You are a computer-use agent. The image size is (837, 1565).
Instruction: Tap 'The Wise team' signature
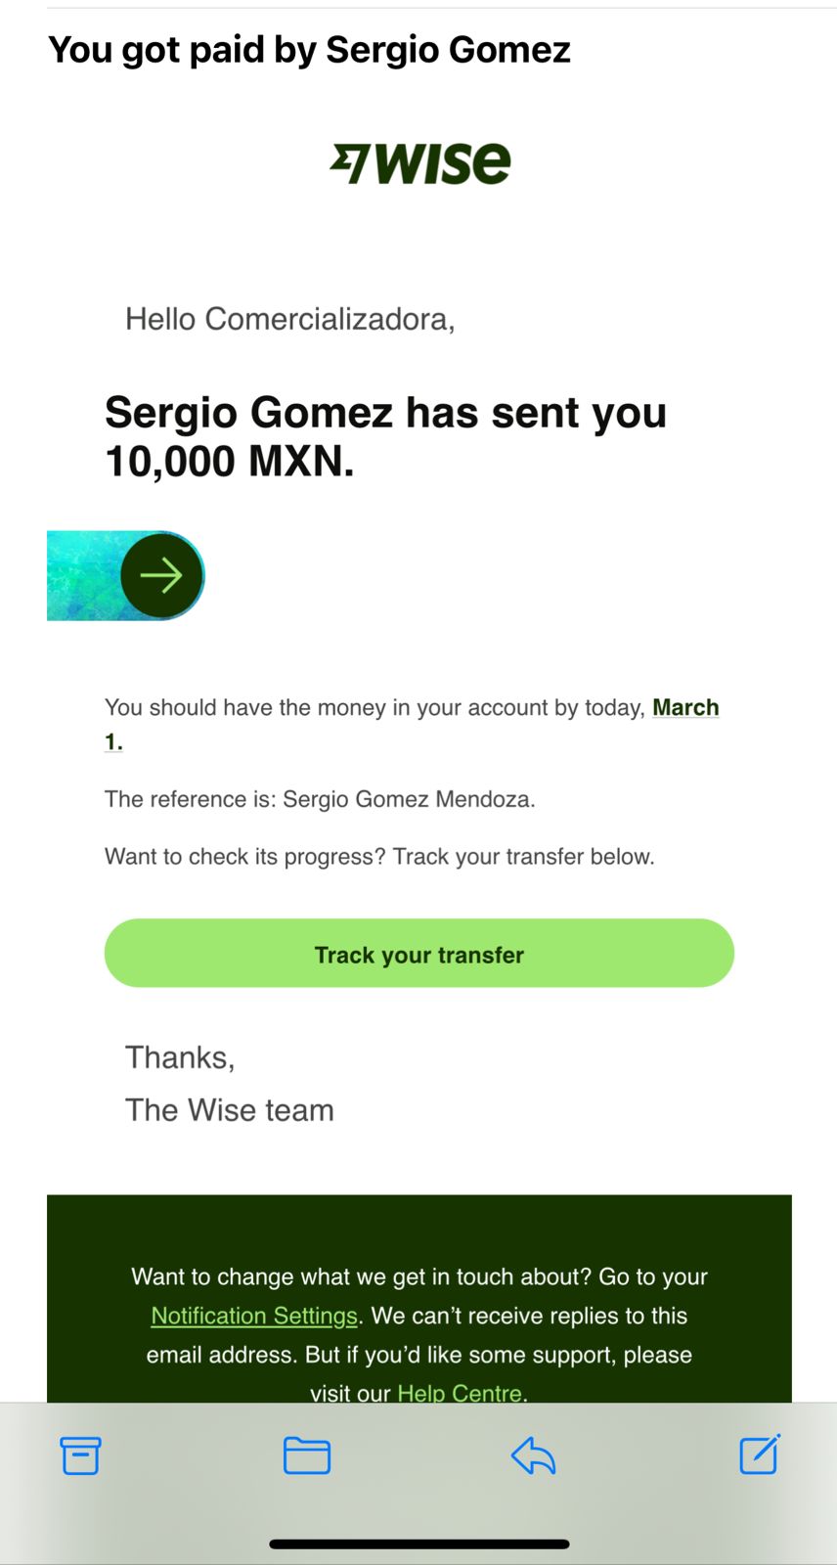230,1110
